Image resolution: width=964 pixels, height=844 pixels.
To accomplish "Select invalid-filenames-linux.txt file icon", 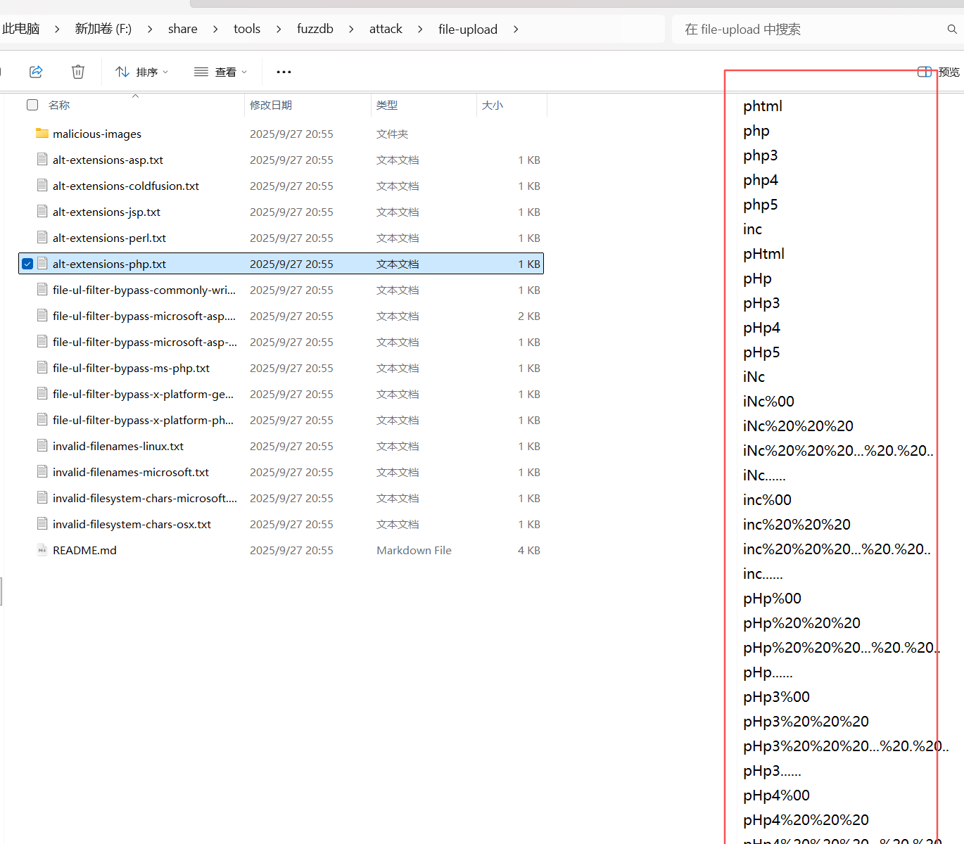I will (x=42, y=446).
